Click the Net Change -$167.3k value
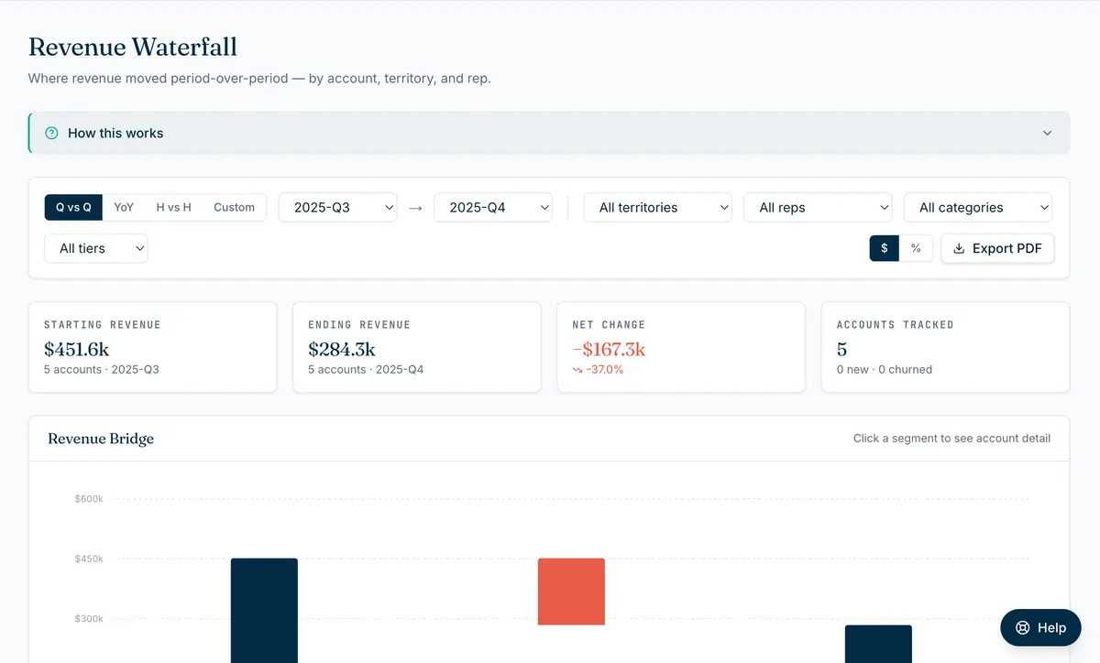Image resolution: width=1100 pixels, height=663 pixels. click(609, 349)
